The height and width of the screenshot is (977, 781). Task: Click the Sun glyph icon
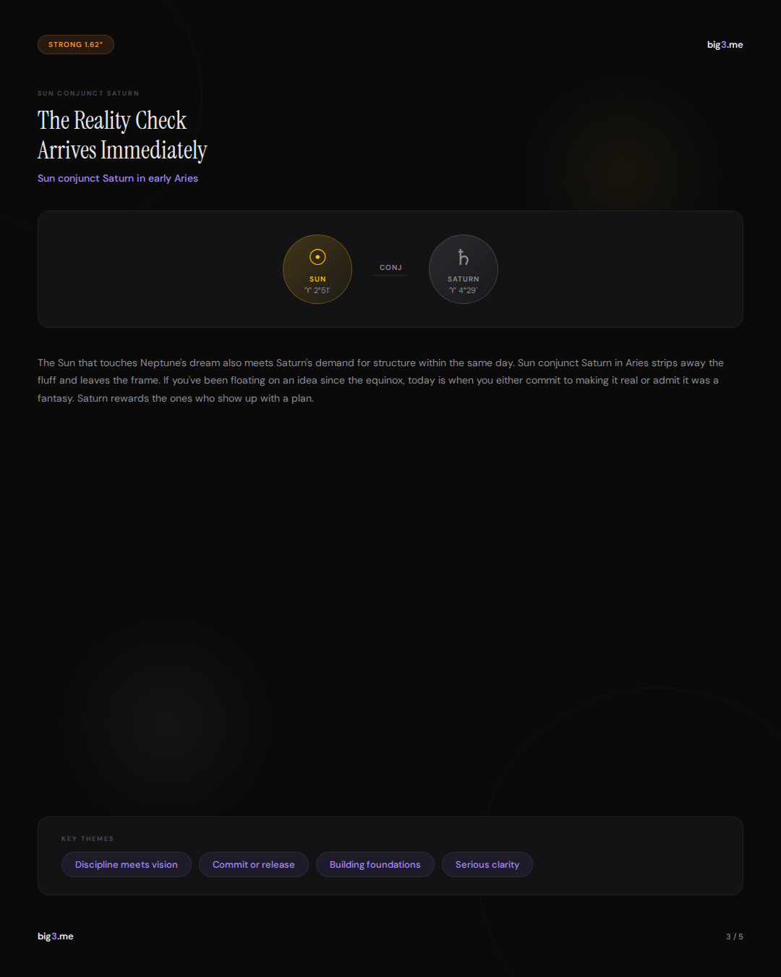click(x=317, y=257)
